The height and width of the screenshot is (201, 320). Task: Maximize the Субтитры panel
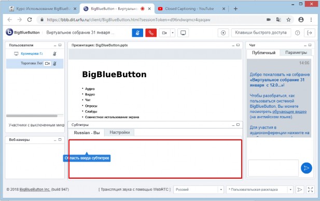238,124
